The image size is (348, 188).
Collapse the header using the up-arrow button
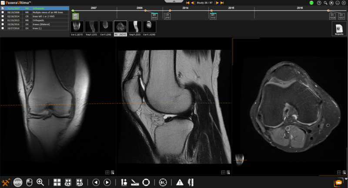pos(331,3)
